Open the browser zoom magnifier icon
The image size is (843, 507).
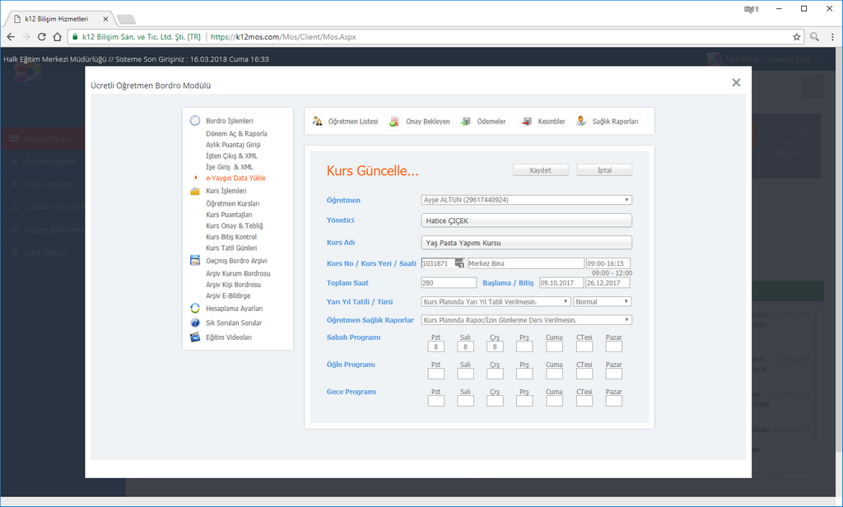pyautogui.click(x=814, y=36)
